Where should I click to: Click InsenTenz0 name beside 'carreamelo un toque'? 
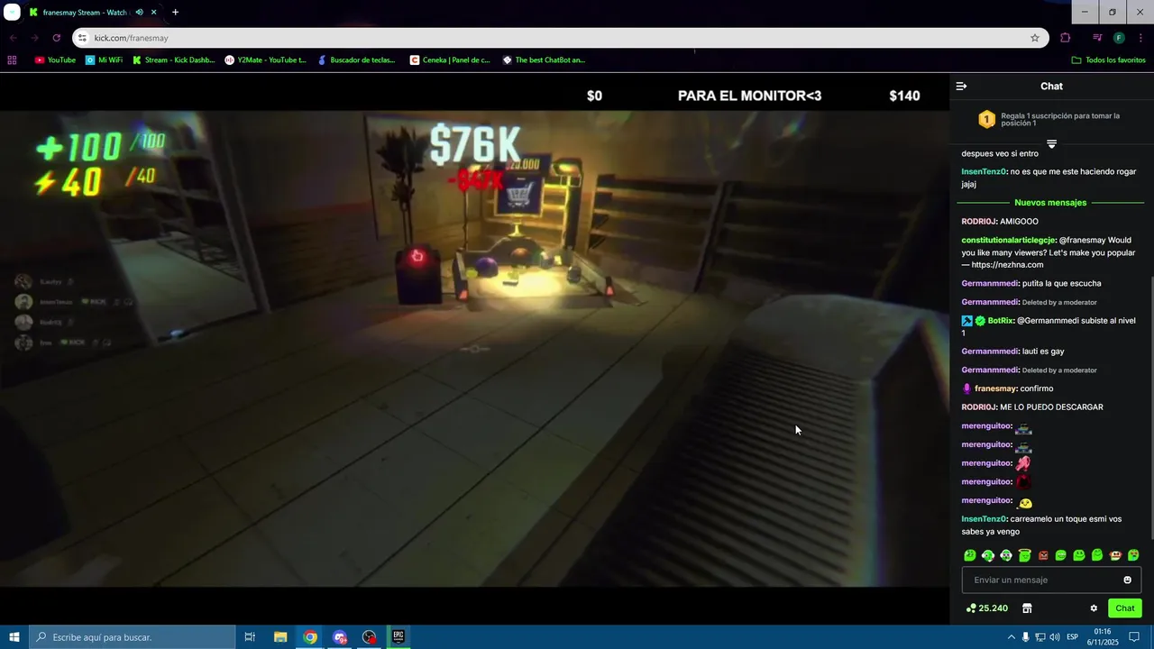[x=984, y=519]
